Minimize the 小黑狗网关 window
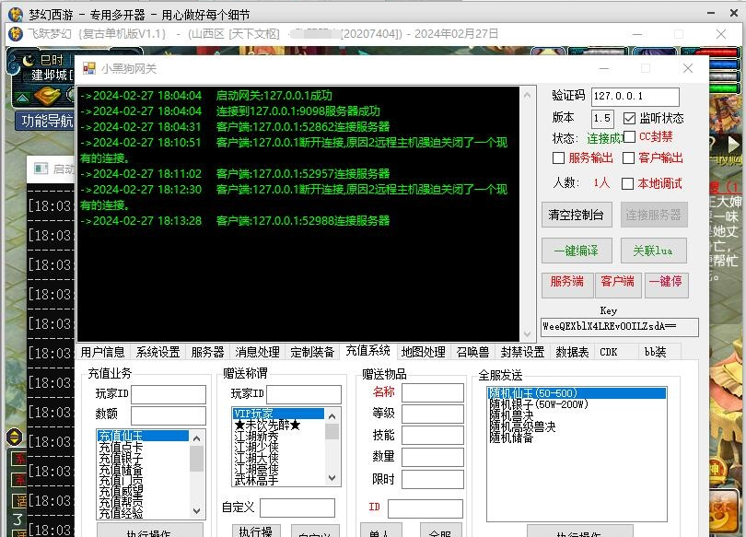The width and height of the screenshot is (746, 537). (603, 68)
